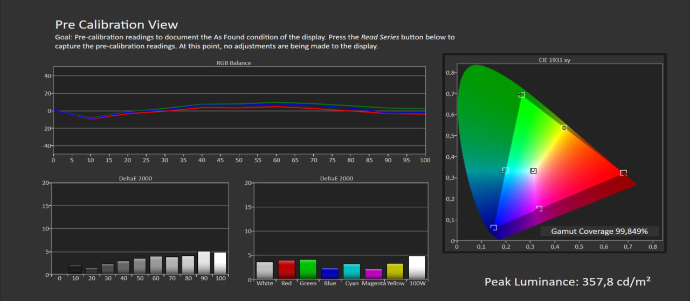Select the 90 level bar in grayscale DeltaE chart
Screen dimensions: 690x301
click(204, 263)
